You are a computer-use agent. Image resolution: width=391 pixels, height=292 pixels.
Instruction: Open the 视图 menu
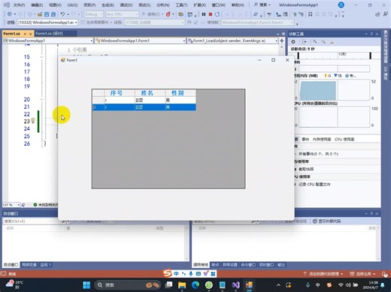click(55, 5)
